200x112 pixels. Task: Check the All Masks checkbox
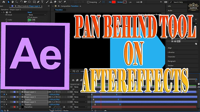click(29, 17)
